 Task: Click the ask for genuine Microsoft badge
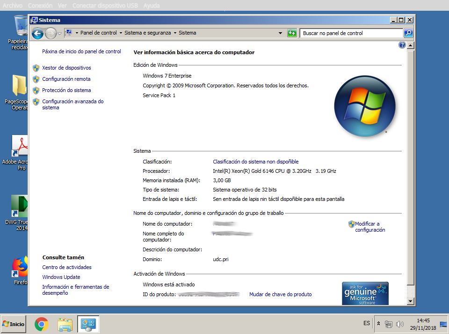click(x=365, y=293)
